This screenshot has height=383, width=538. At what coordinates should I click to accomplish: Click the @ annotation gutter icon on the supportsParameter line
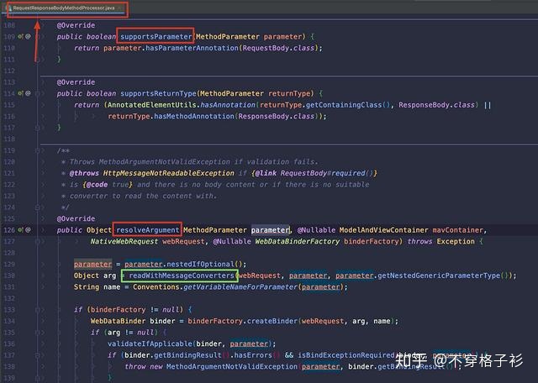point(29,36)
